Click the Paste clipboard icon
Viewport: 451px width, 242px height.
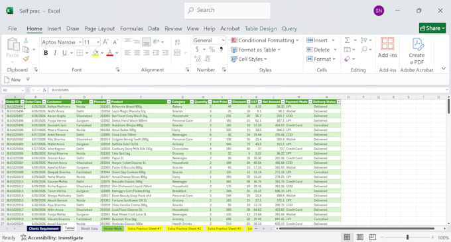pos(13,44)
